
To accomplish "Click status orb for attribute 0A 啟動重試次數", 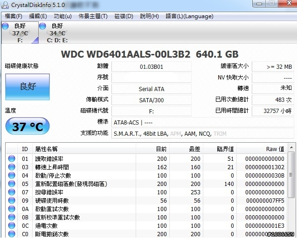I will pyautogui.click(x=12, y=209).
